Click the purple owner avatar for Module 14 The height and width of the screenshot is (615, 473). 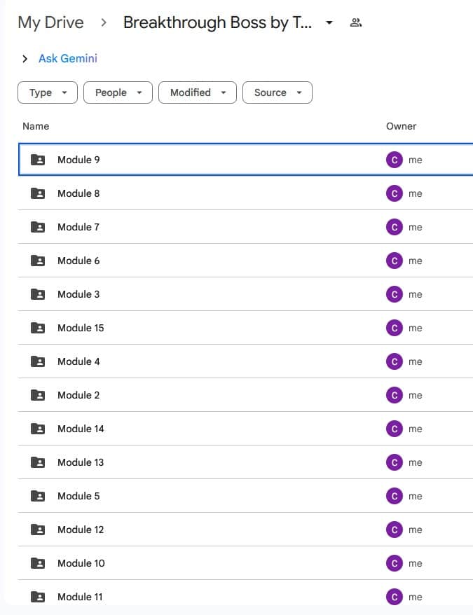click(x=394, y=429)
